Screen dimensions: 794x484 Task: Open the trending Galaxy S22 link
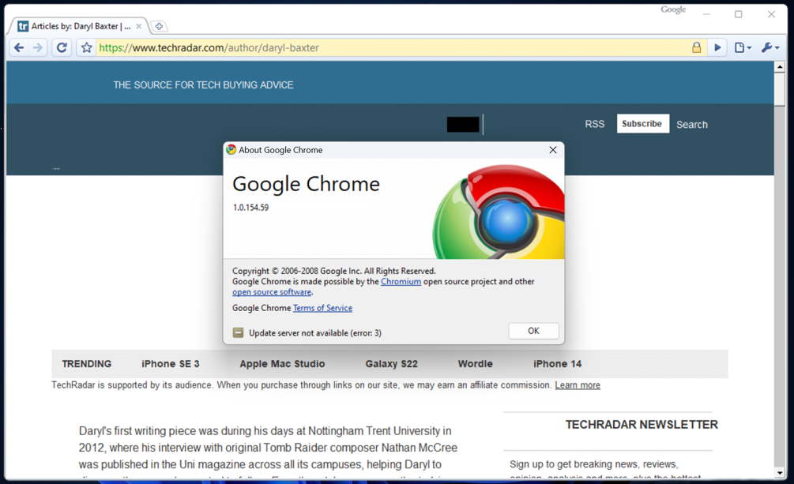(x=391, y=363)
